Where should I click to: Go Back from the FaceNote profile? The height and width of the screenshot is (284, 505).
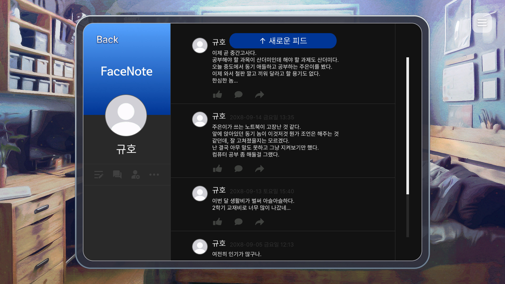[x=107, y=40]
